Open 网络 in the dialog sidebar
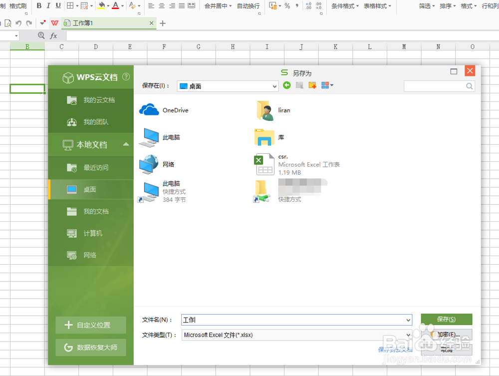Screen dimensions: 499x376 coord(91,255)
